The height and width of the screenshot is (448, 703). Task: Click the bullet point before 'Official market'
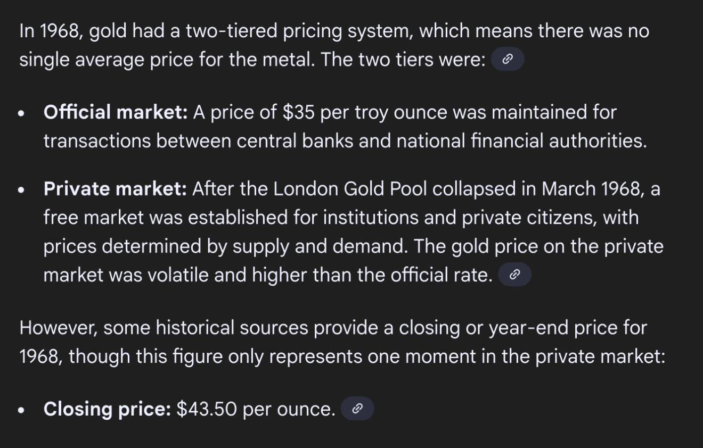(x=21, y=113)
